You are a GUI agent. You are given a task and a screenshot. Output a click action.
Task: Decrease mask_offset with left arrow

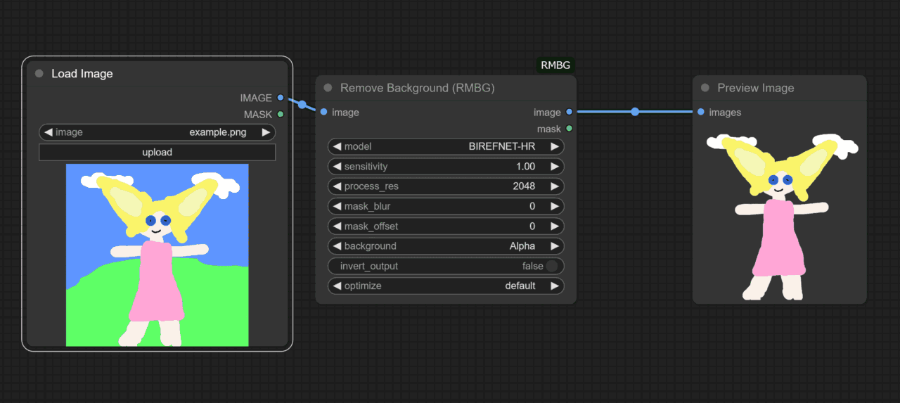pyautogui.click(x=337, y=226)
